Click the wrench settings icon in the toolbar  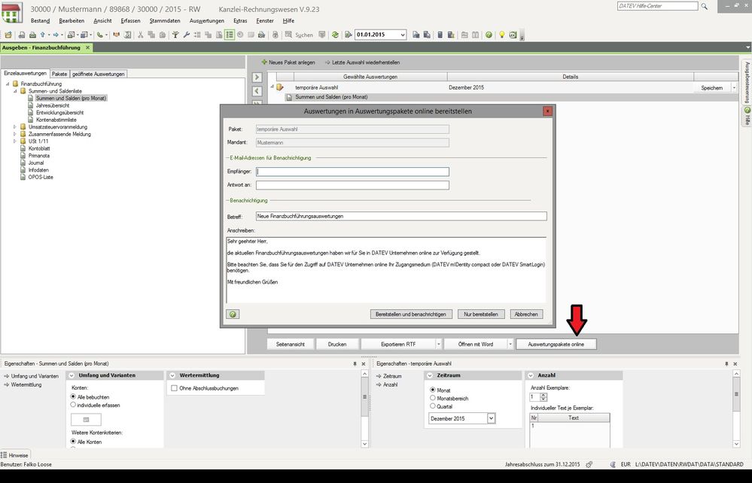(x=185, y=35)
